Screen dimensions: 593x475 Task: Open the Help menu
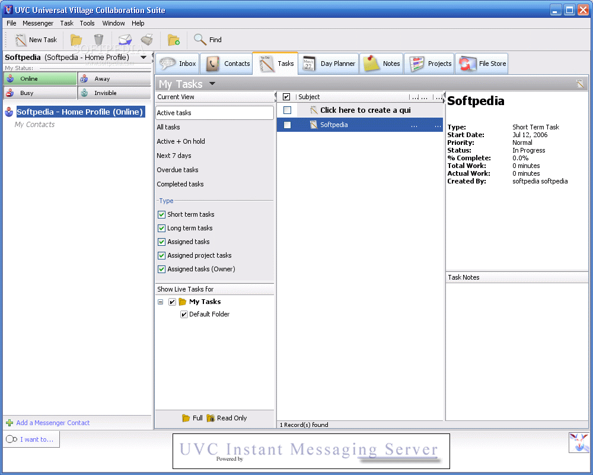coord(138,23)
